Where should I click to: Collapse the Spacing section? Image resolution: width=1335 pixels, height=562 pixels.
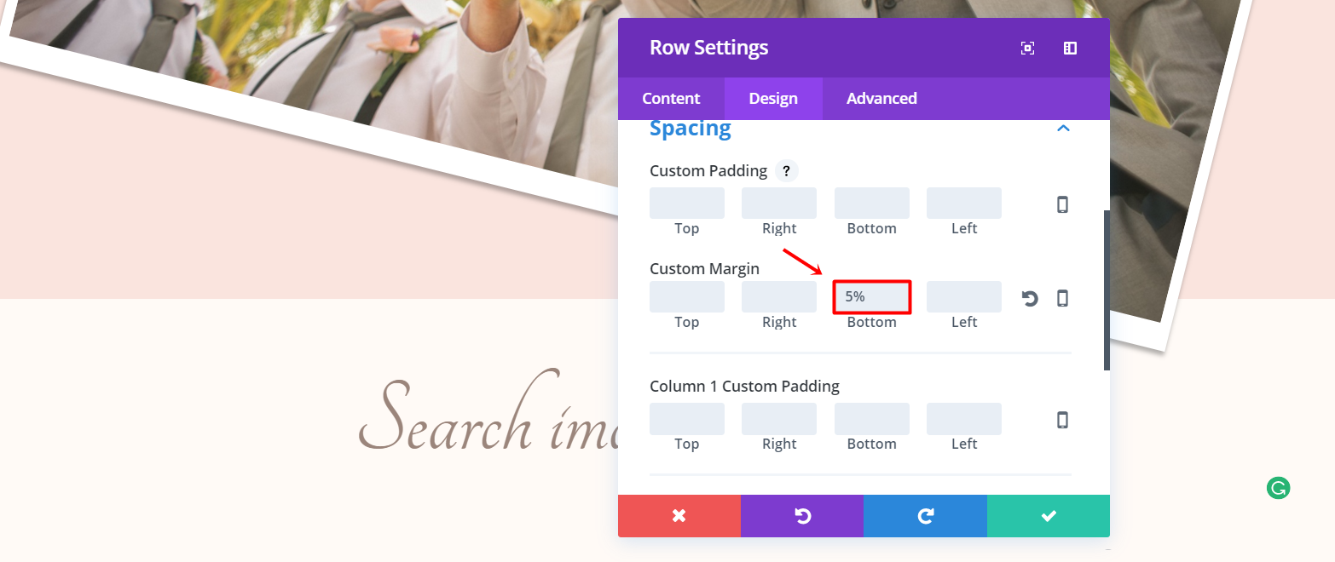click(x=1062, y=129)
